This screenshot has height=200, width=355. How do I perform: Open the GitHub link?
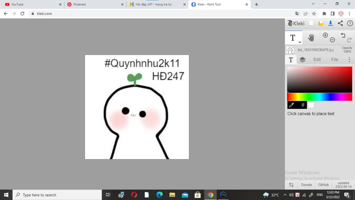click(323, 185)
